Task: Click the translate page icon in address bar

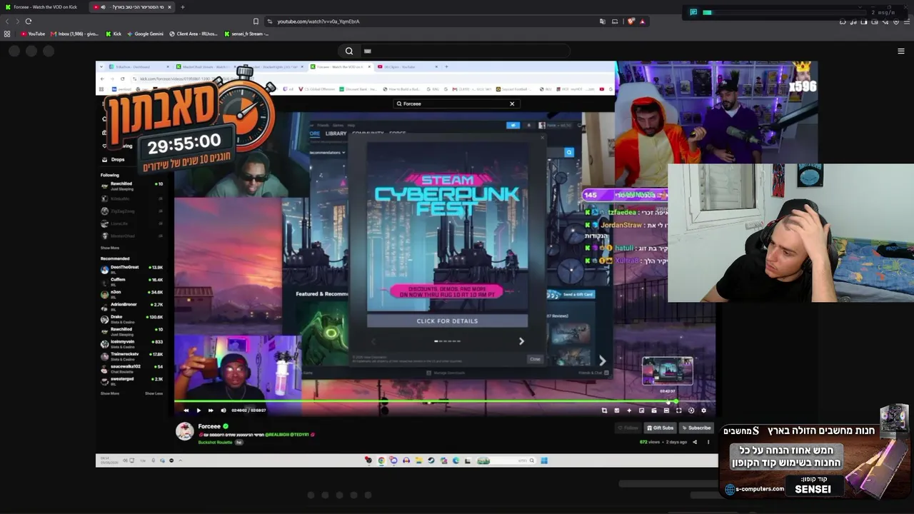Action: click(603, 21)
